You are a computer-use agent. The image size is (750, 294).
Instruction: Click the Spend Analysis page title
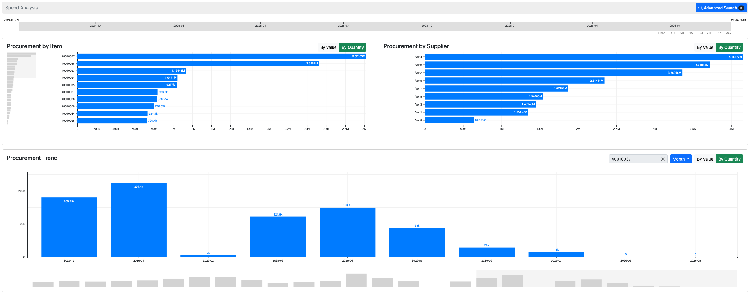coord(21,8)
